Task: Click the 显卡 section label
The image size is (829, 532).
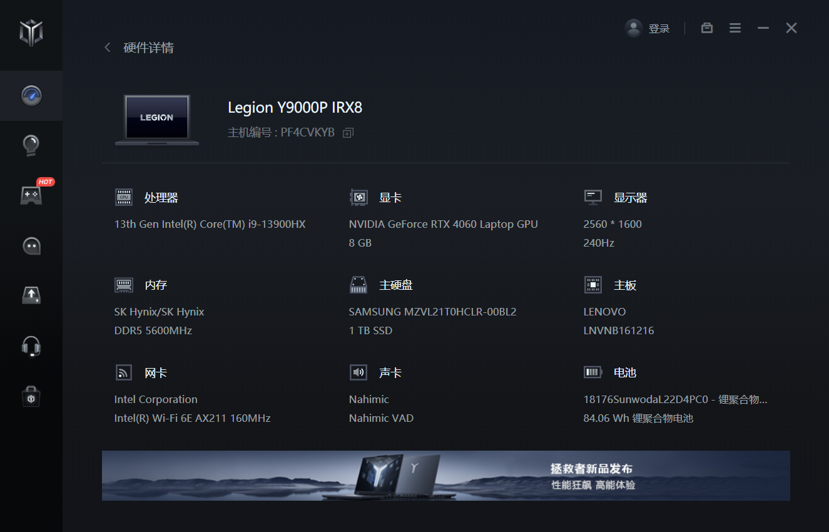Action: [390, 198]
